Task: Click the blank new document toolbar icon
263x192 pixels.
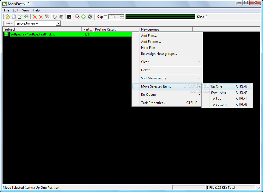Action: point(14,17)
